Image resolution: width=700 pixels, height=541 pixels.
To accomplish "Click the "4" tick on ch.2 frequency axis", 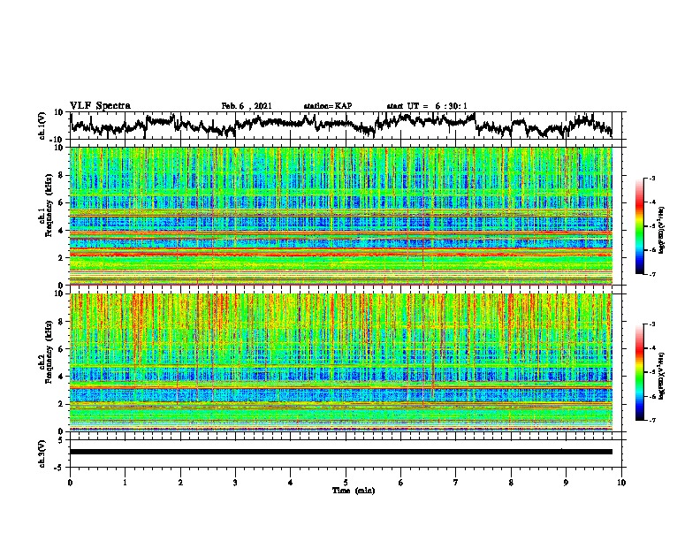I will (61, 377).
